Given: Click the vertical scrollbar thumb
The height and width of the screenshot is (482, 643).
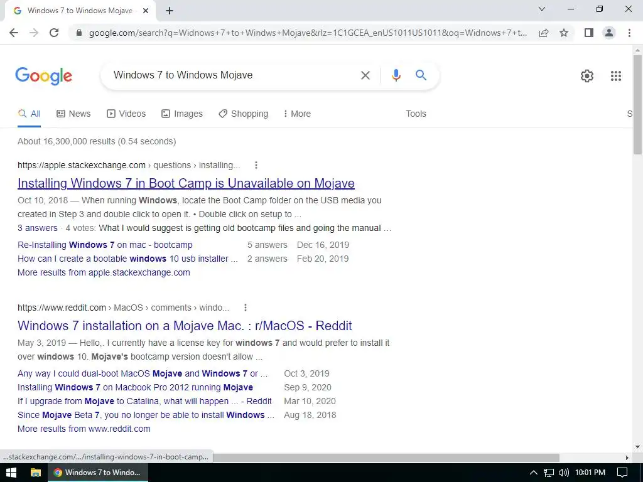Looking at the screenshot, I should (637, 105).
